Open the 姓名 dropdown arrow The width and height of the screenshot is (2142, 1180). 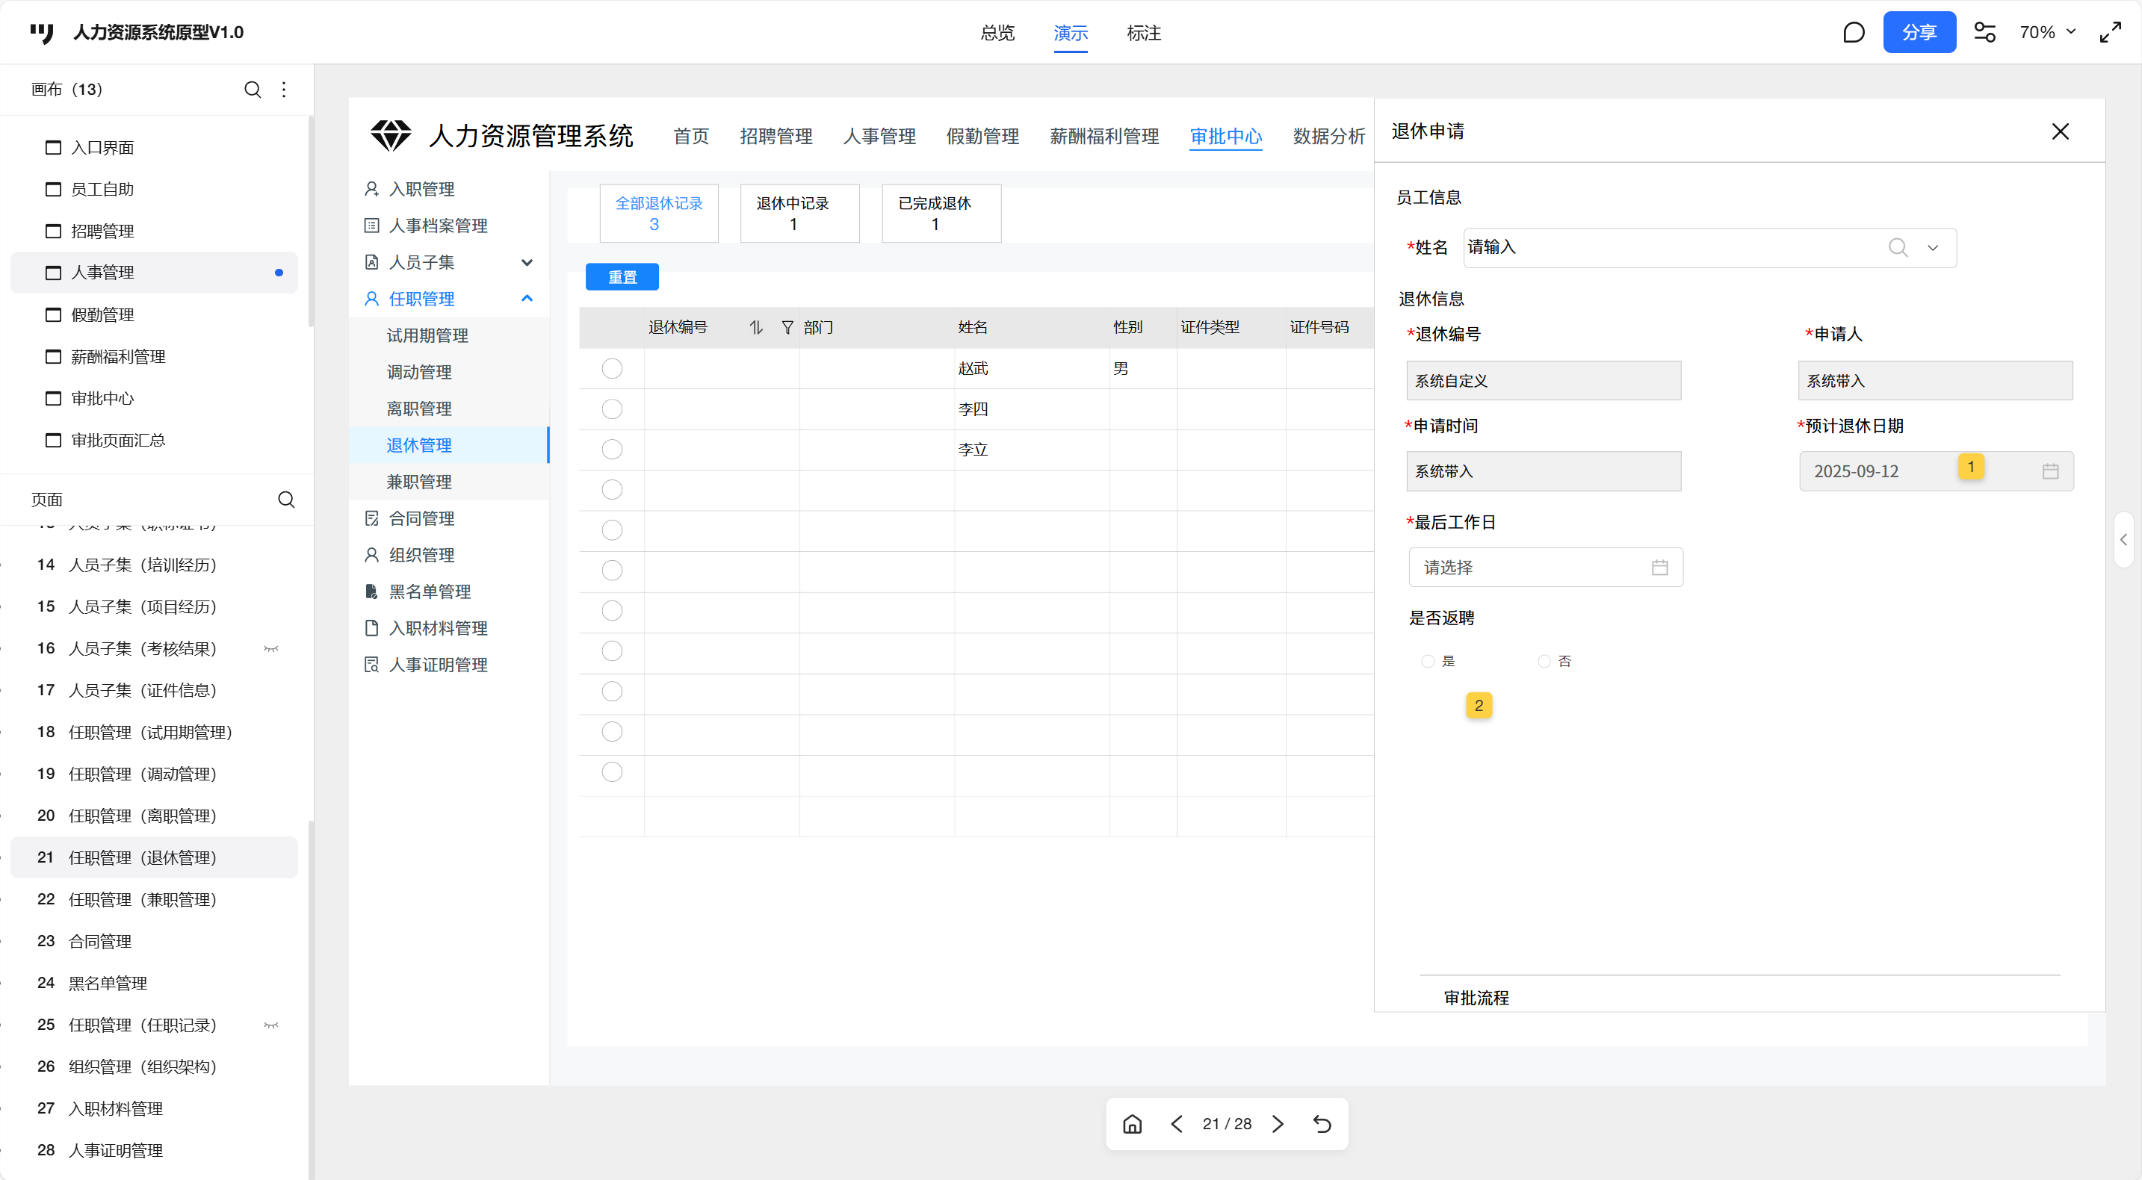1933,248
